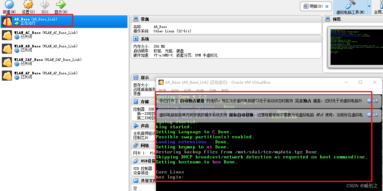Dismiss the 自动独占键盘 notification with x
Screen dimensions: 383x191
tap(369, 101)
